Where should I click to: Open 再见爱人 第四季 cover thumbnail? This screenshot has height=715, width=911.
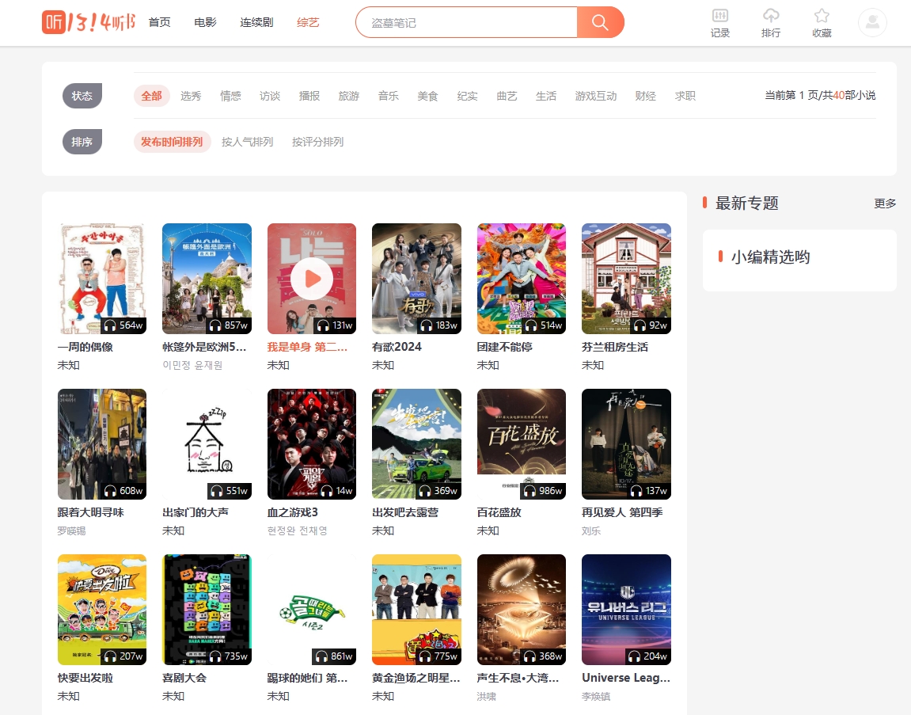(x=626, y=444)
